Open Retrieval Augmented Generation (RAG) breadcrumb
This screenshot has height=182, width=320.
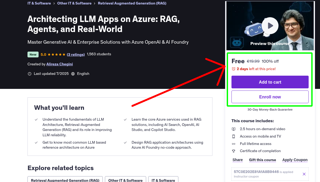point(132,3)
